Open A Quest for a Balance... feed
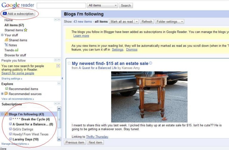The image size is (229, 150). click(33, 124)
